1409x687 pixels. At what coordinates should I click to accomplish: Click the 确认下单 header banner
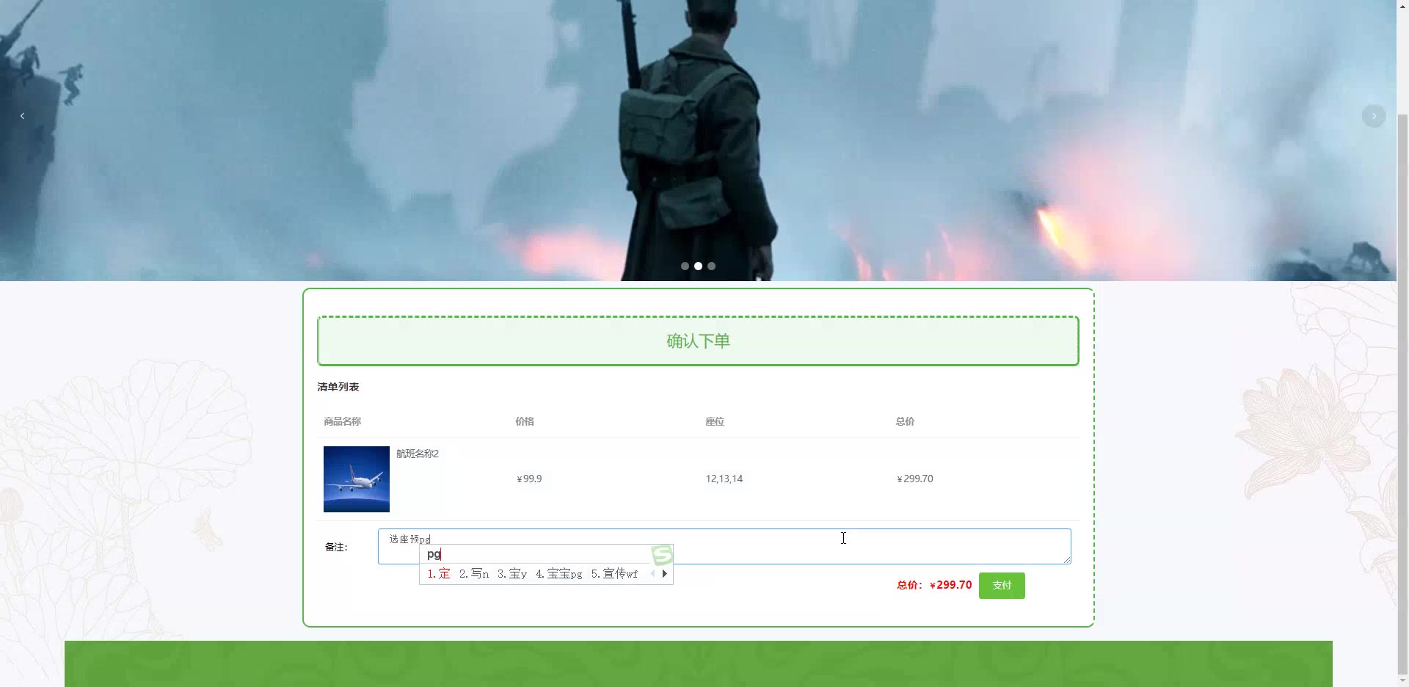click(x=698, y=341)
